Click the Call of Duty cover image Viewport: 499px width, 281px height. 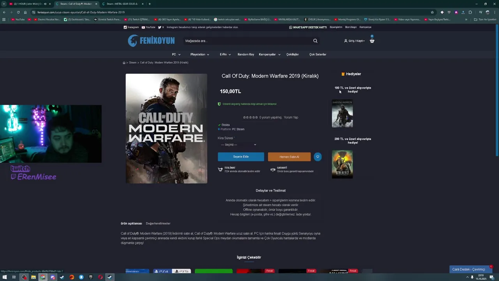pos(166,128)
